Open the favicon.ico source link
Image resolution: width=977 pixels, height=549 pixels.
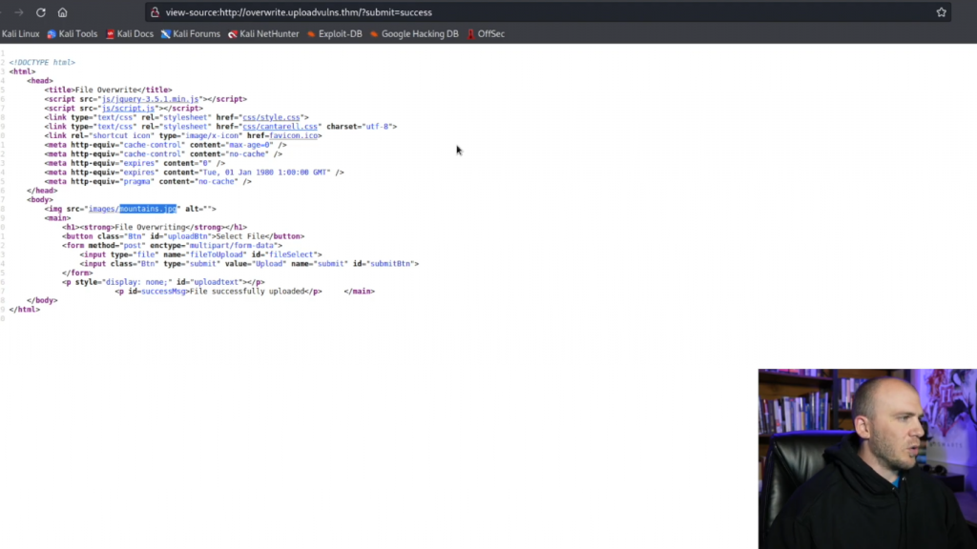(294, 135)
